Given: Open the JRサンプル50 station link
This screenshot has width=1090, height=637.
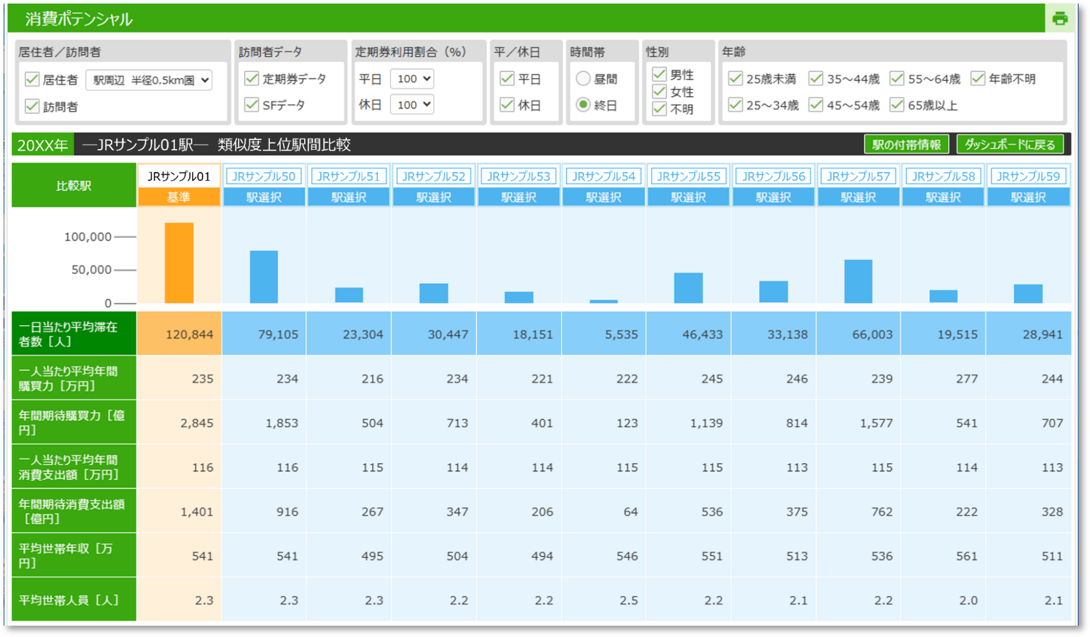Looking at the screenshot, I should click(x=264, y=176).
